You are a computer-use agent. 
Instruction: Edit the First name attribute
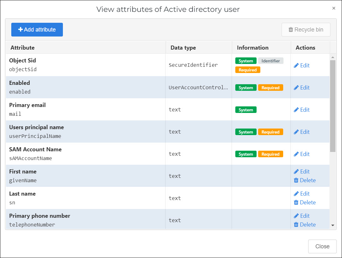point(302,171)
